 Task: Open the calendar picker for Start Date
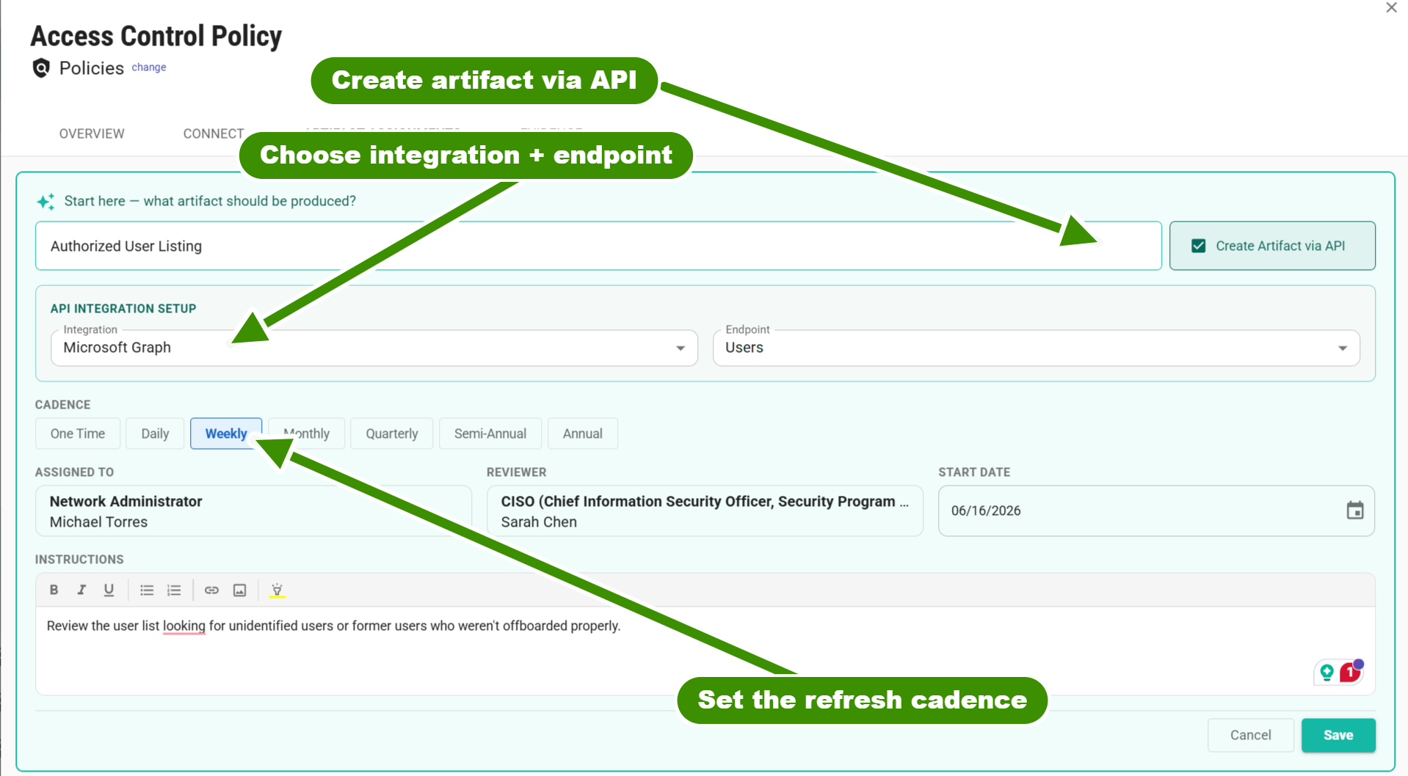(x=1354, y=510)
